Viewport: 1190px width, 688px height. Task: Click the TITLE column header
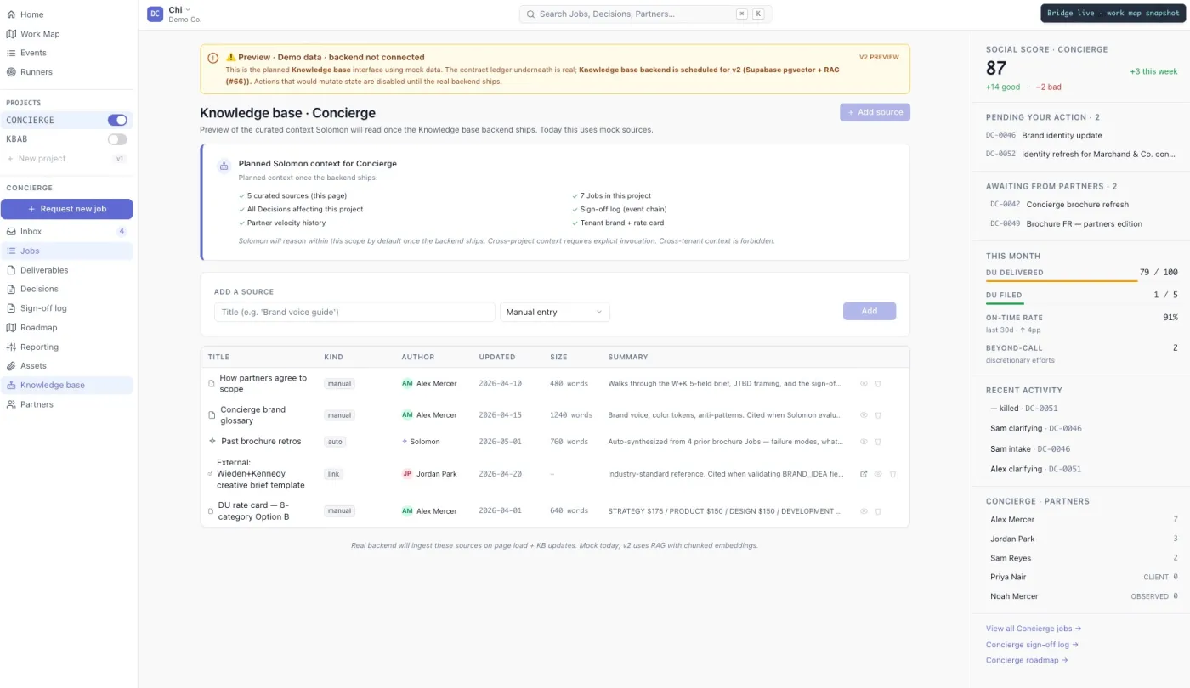(218, 357)
